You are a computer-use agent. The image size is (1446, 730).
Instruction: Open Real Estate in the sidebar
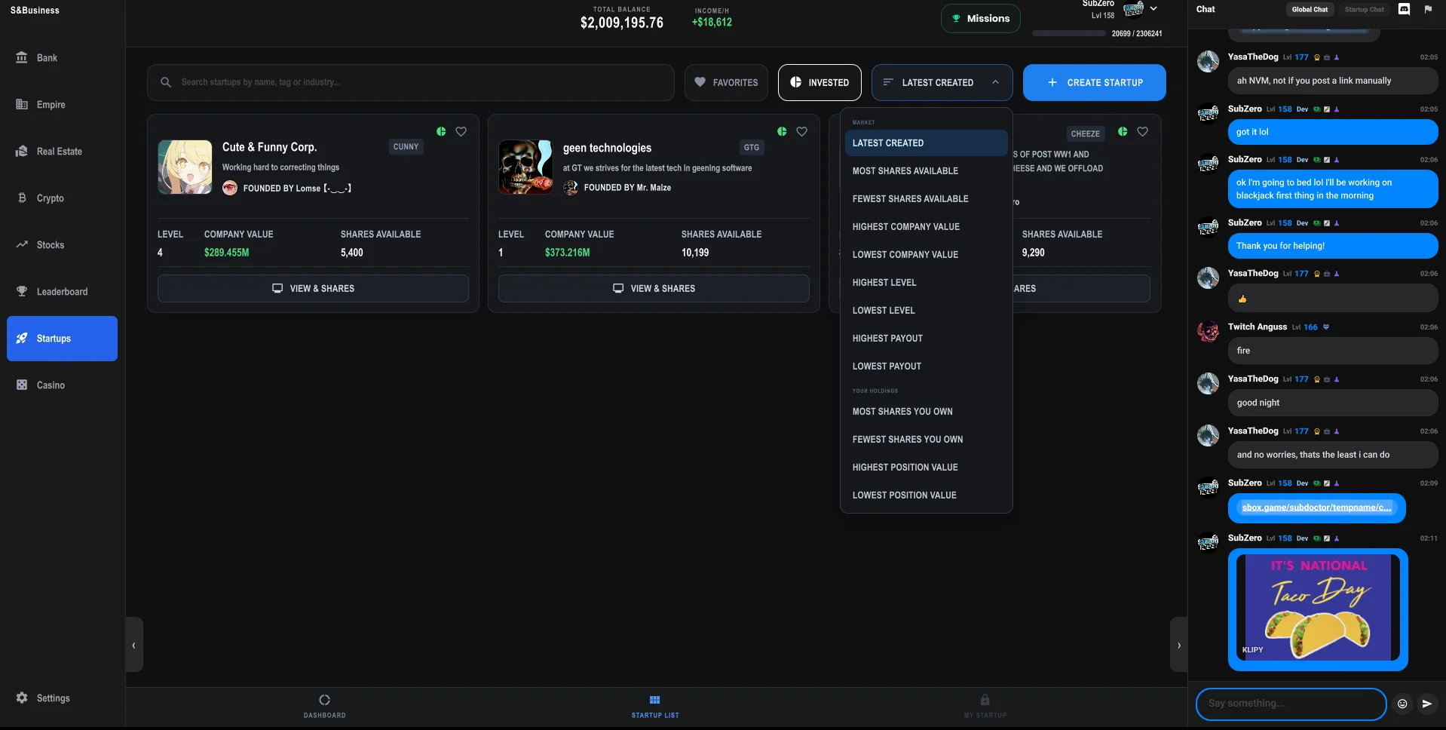click(62, 152)
